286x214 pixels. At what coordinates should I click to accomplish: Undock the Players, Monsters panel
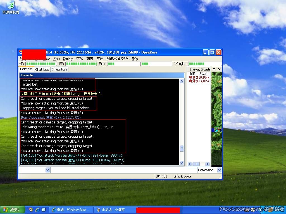pyautogui.click(x=214, y=69)
